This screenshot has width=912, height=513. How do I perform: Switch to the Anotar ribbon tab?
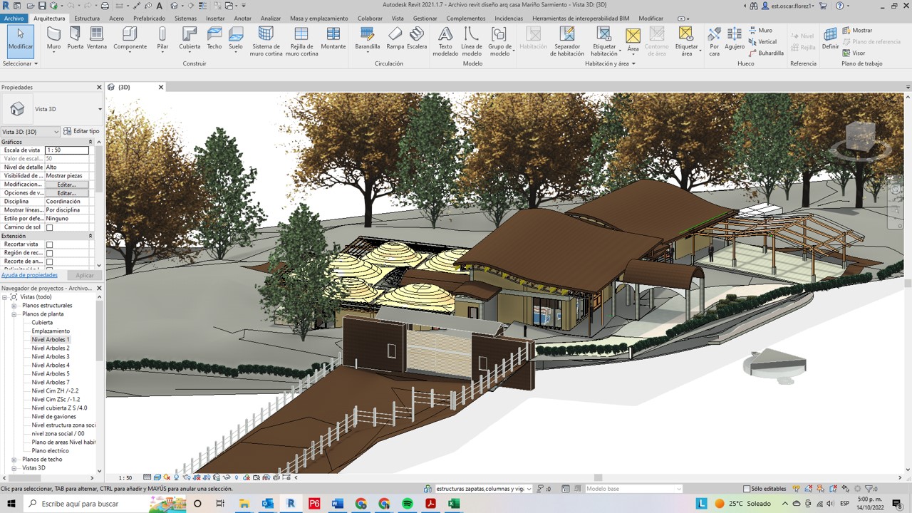click(243, 19)
